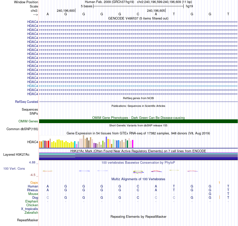Click the layered H3K27Ac purple signal band
The image size is (238, 226).
138,156
